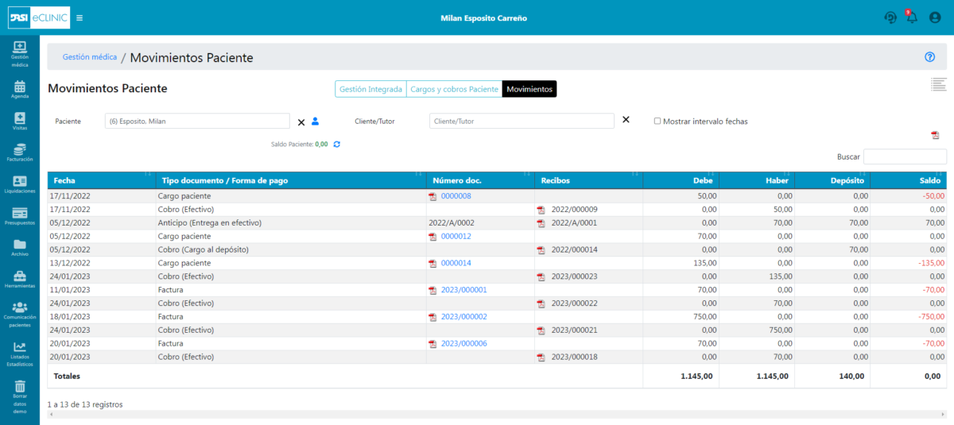Sort table by Saldo column
The image size is (954, 425).
tap(909, 180)
